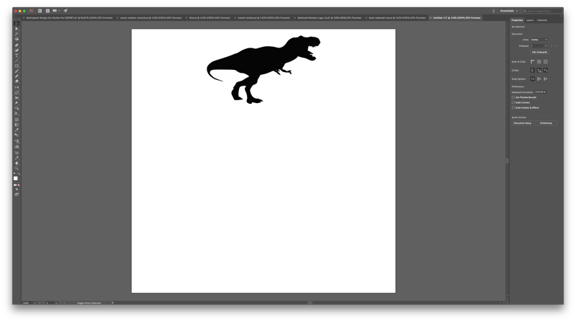This screenshot has height=322, width=576.
Task: Select the Pencil tool
Action: pos(17,76)
